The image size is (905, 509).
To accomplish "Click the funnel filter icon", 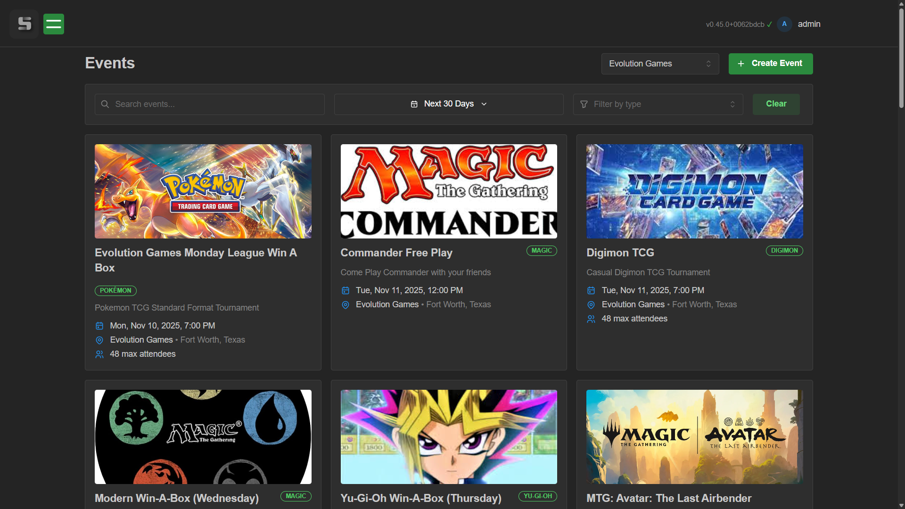I will [584, 104].
